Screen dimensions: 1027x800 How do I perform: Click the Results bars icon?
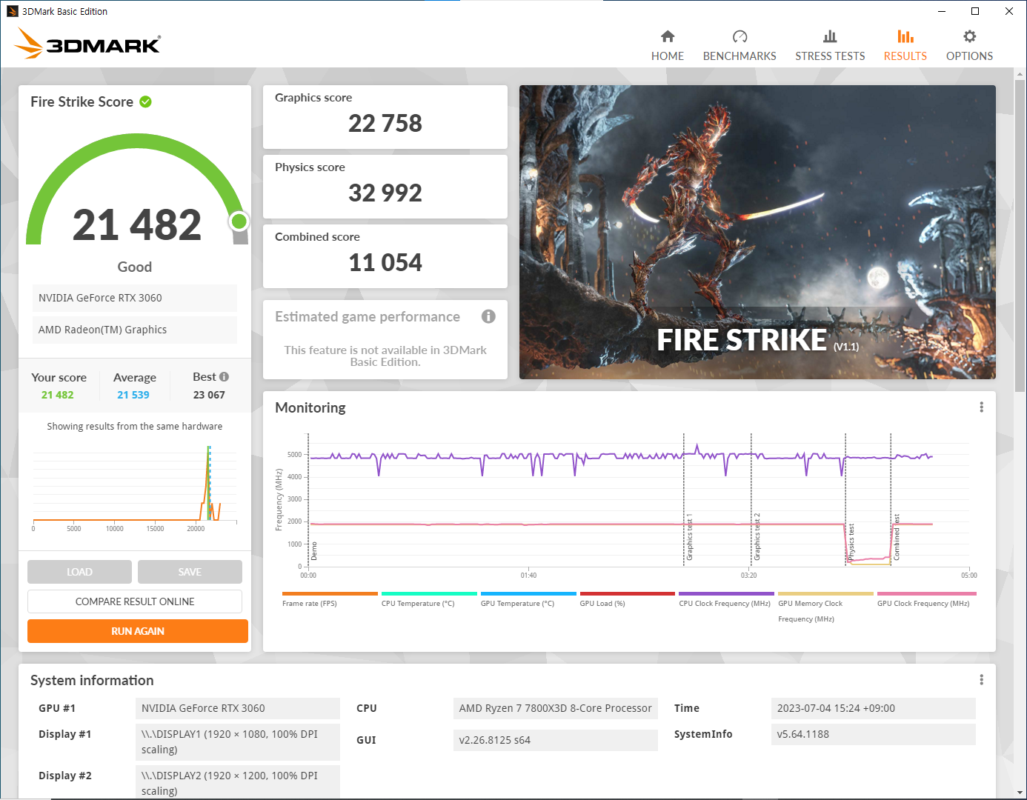click(x=905, y=36)
